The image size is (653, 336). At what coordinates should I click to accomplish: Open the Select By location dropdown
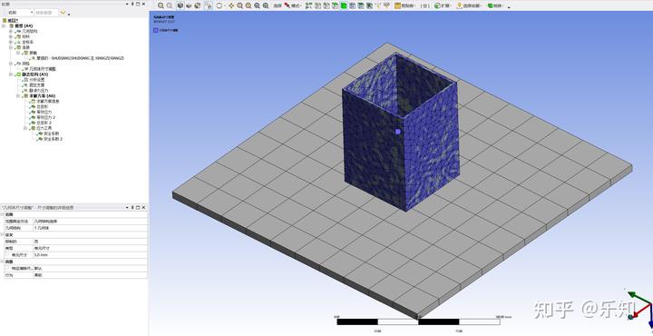point(470,5)
